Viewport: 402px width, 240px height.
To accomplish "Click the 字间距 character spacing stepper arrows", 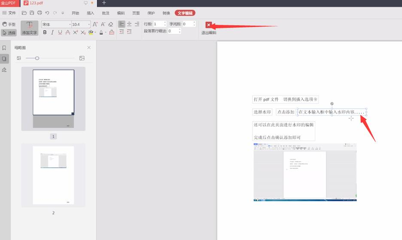I will (194, 24).
